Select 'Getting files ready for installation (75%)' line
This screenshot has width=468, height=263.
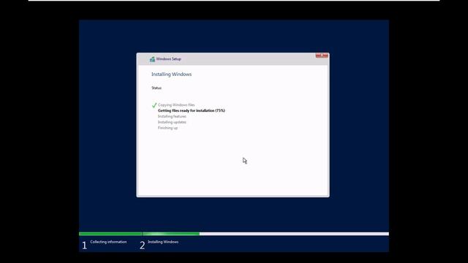(x=192, y=110)
